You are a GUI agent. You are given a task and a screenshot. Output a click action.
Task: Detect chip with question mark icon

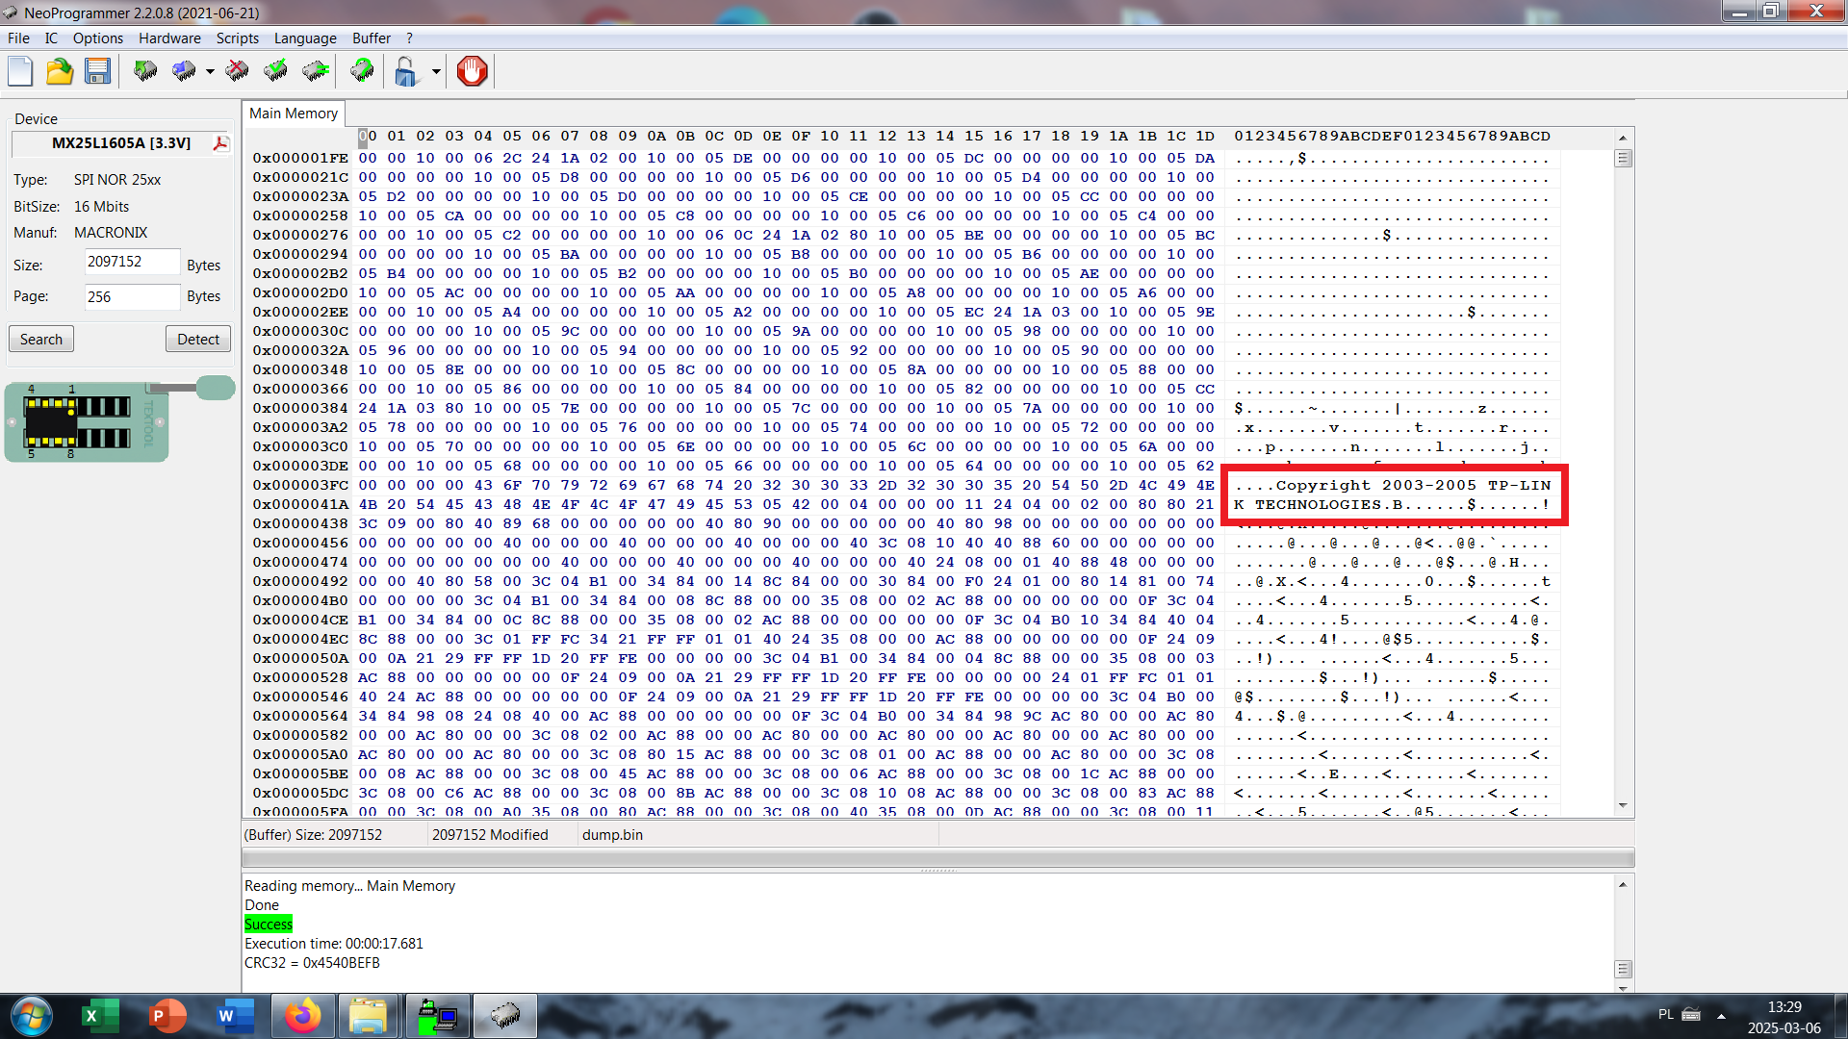click(x=362, y=71)
